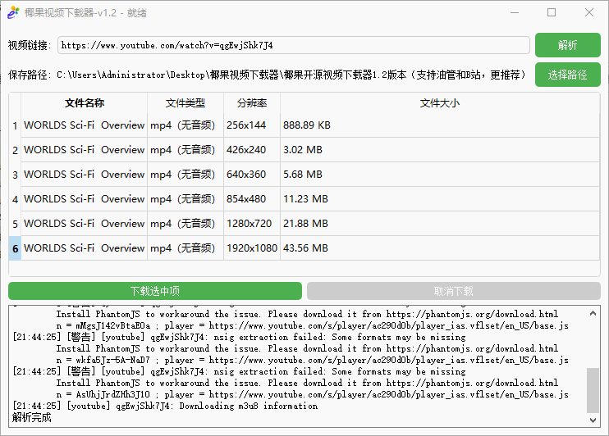Viewport: 609px width, 436px height.
Task: Click the log scrollbar up arrow
Action: (x=593, y=313)
